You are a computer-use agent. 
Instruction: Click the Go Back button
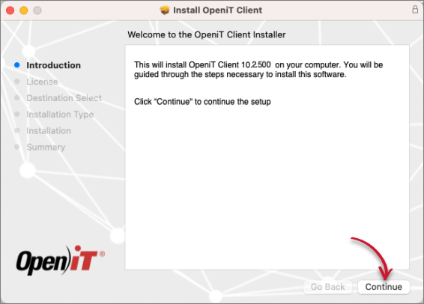327,287
